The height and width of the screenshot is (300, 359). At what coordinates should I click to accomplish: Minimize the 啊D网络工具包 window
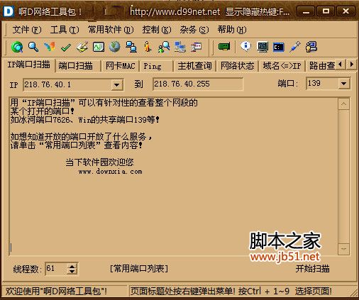click(x=306, y=11)
